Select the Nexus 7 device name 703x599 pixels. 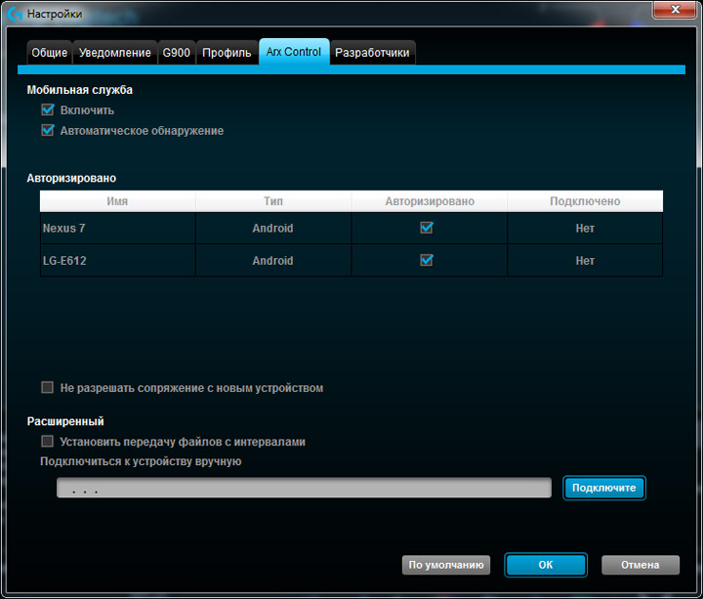pos(64,229)
